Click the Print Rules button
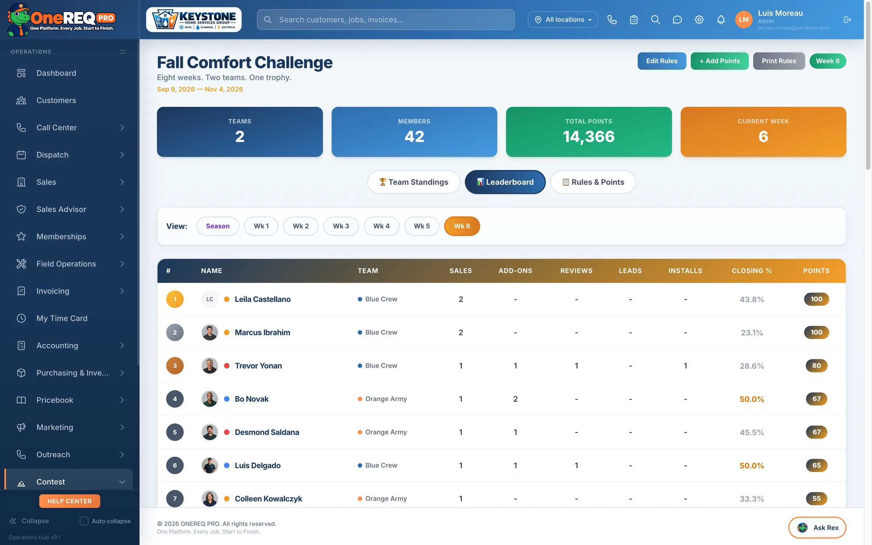This screenshot has width=872, height=545. [779, 61]
